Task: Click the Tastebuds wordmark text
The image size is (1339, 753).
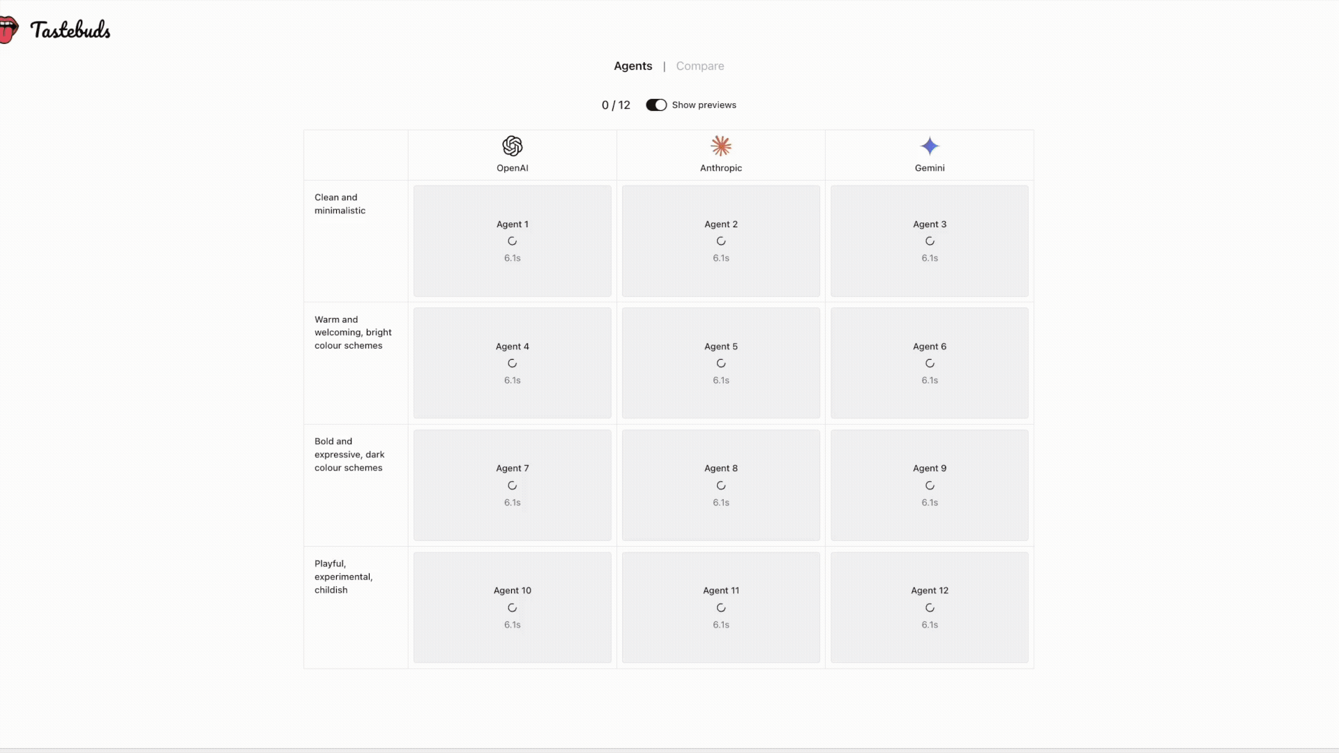Action: pos(70,30)
